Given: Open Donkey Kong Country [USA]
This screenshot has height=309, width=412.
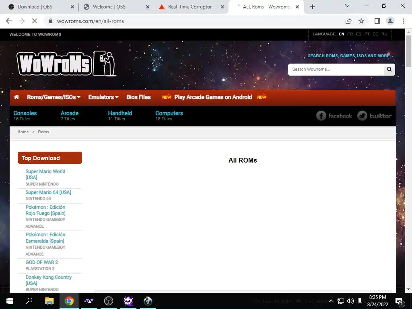Looking at the screenshot, I should tap(48, 280).
